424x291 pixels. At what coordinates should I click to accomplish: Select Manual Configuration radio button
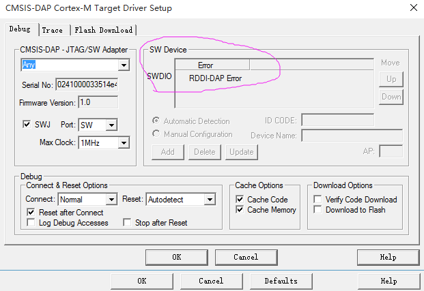156,134
